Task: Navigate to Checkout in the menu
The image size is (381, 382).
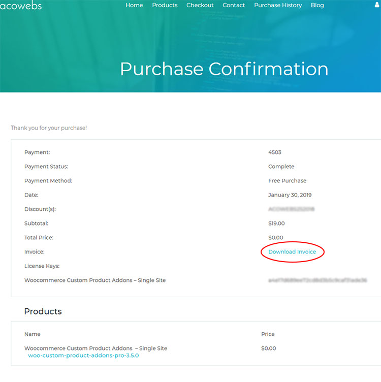Action: (x=200, y=5)
